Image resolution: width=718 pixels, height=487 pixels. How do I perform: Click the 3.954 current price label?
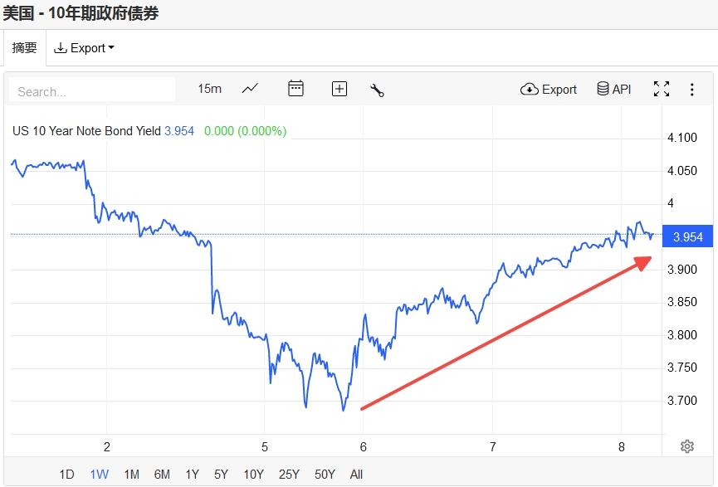(x=687, y=236)
